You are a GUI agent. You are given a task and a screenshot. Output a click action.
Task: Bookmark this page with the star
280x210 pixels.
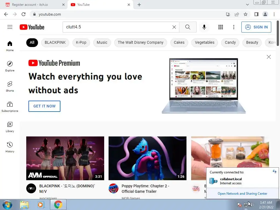(x=246, y=14)
